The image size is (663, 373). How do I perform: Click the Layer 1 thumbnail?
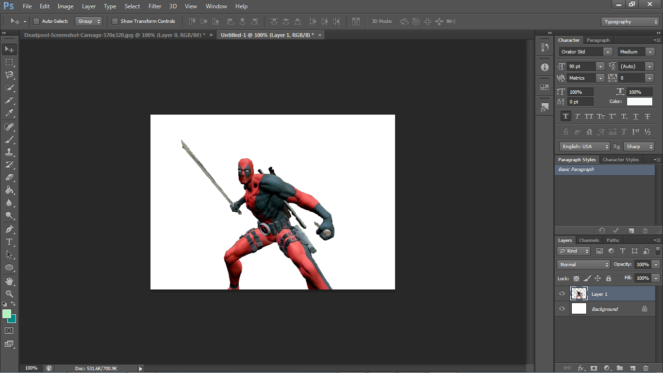579,294
